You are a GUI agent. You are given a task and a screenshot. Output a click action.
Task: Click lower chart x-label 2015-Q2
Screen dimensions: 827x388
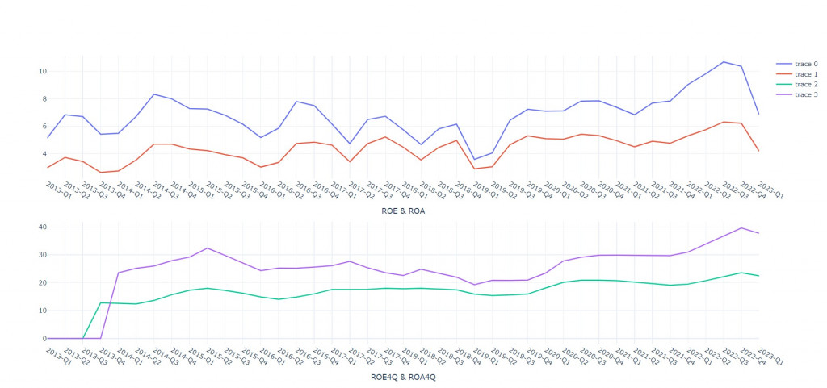tap(220, 357)
